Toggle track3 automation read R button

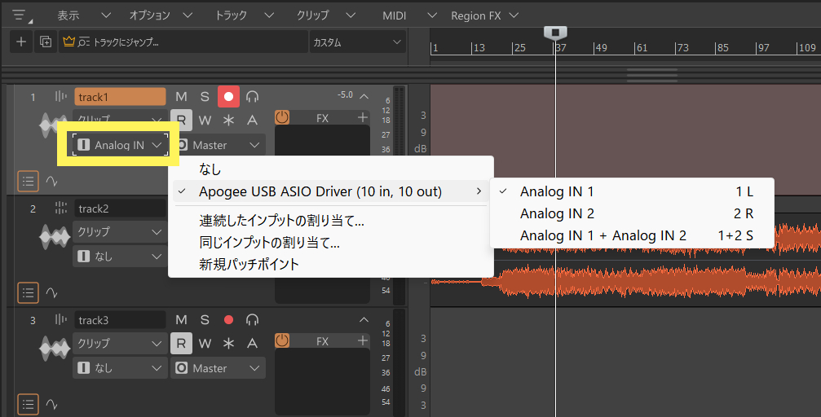[181, 343]
